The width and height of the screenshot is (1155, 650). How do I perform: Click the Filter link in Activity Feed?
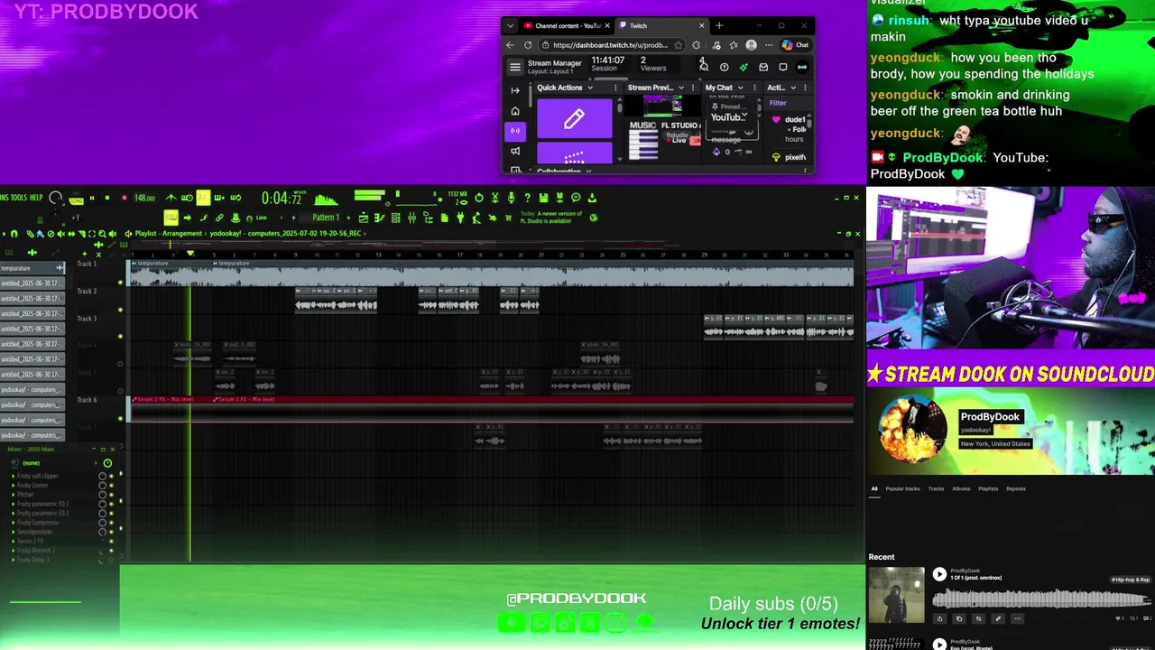[x=778, y=103]
